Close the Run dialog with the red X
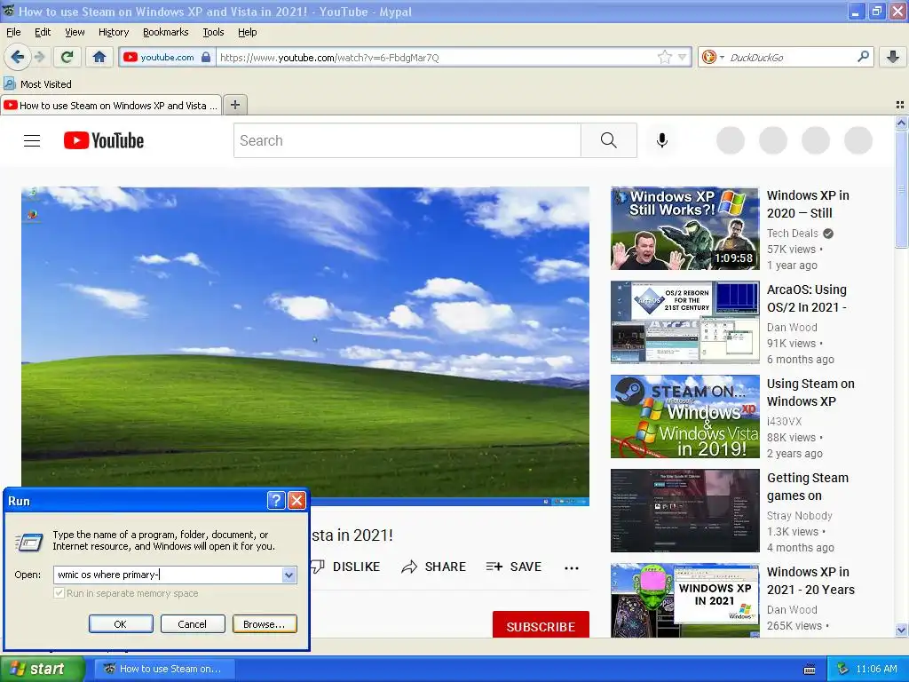Image resolution: width=909 pixels, height=682 pixels. click(296, 500)
